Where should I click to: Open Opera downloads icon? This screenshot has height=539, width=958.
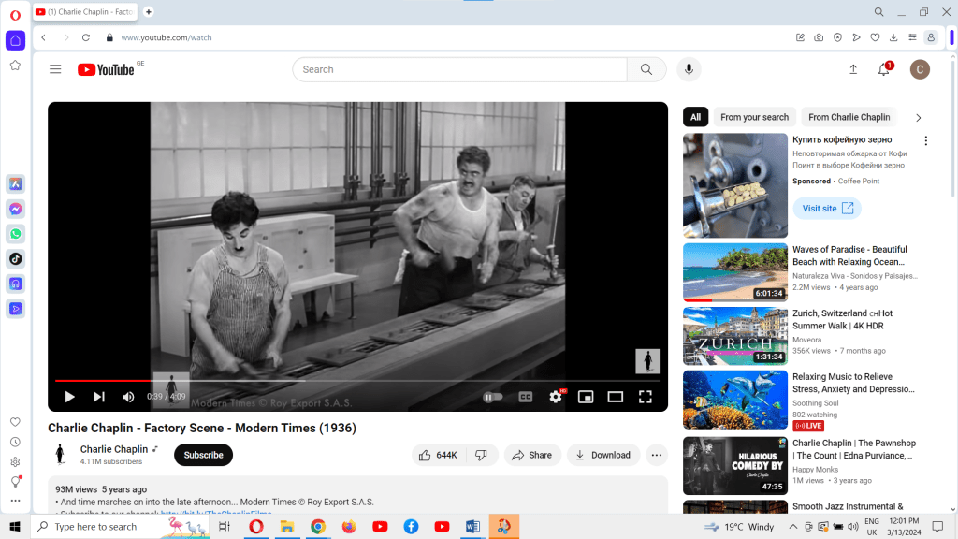click(893, 37)
